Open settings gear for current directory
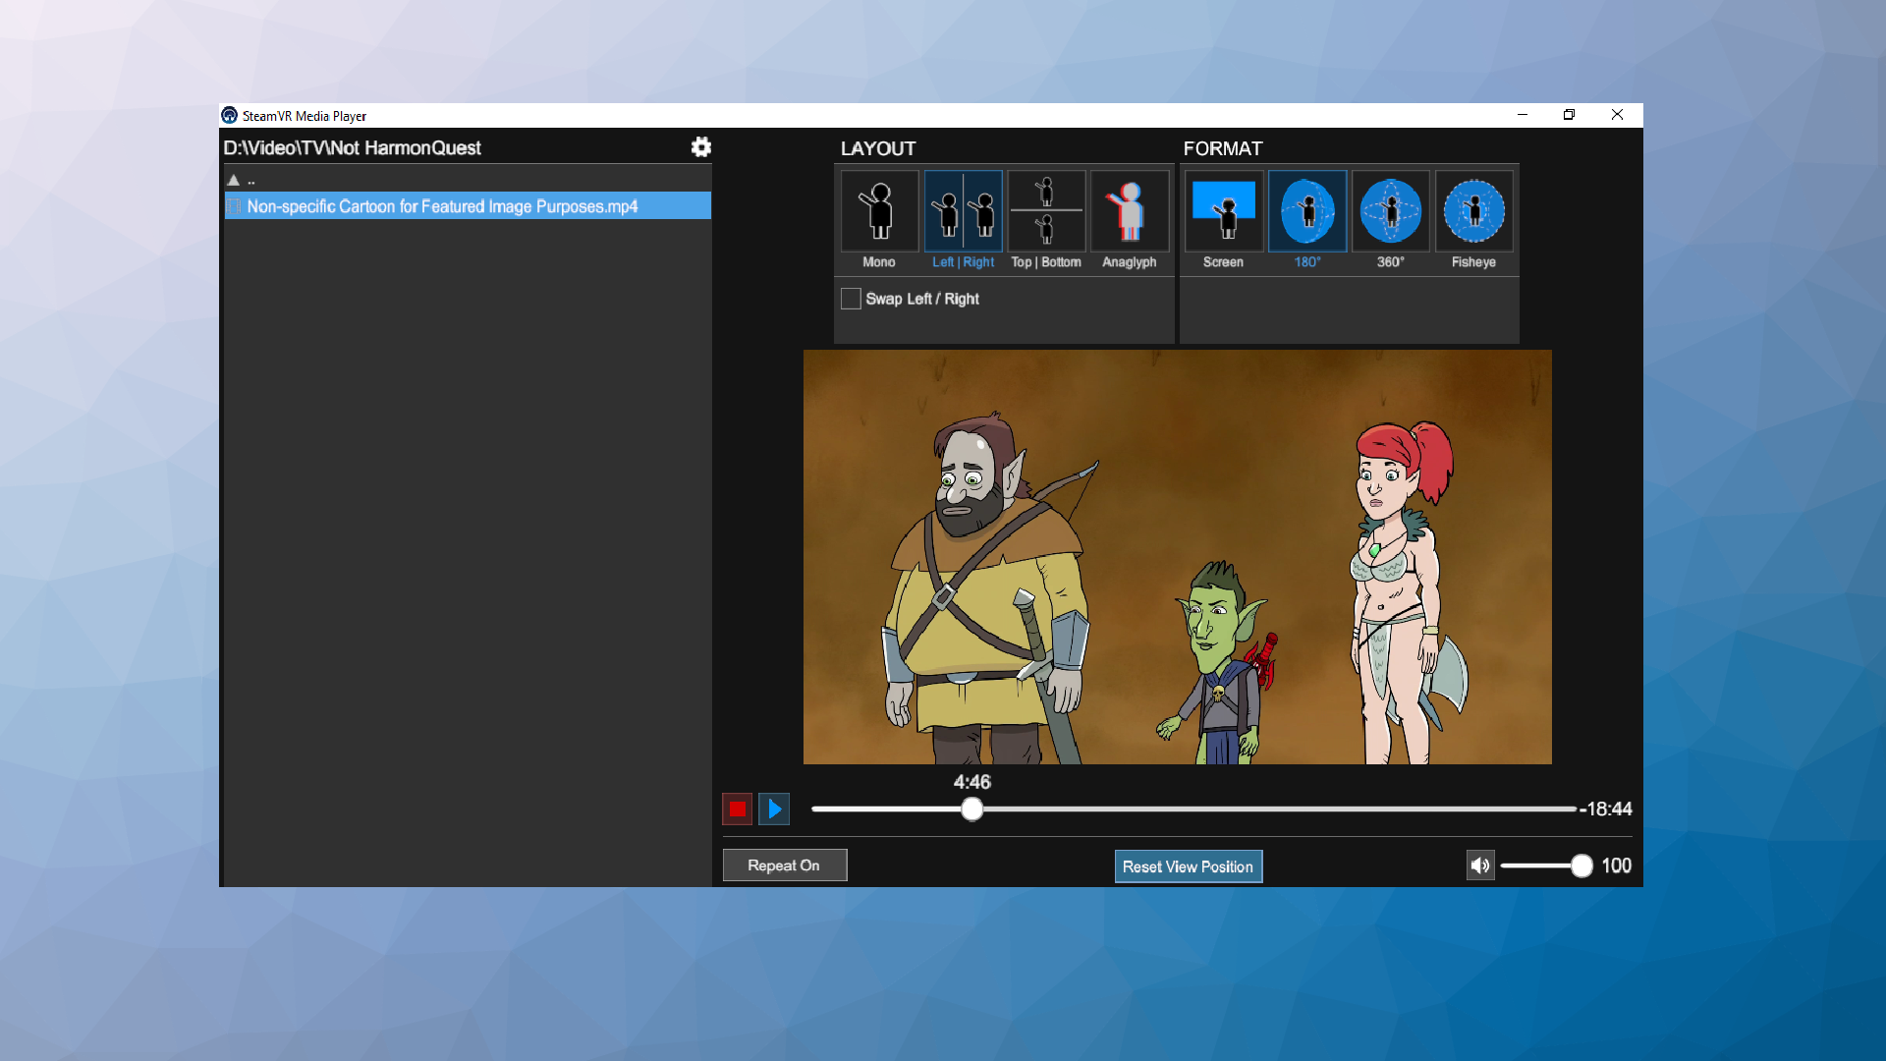 (700, 146)
